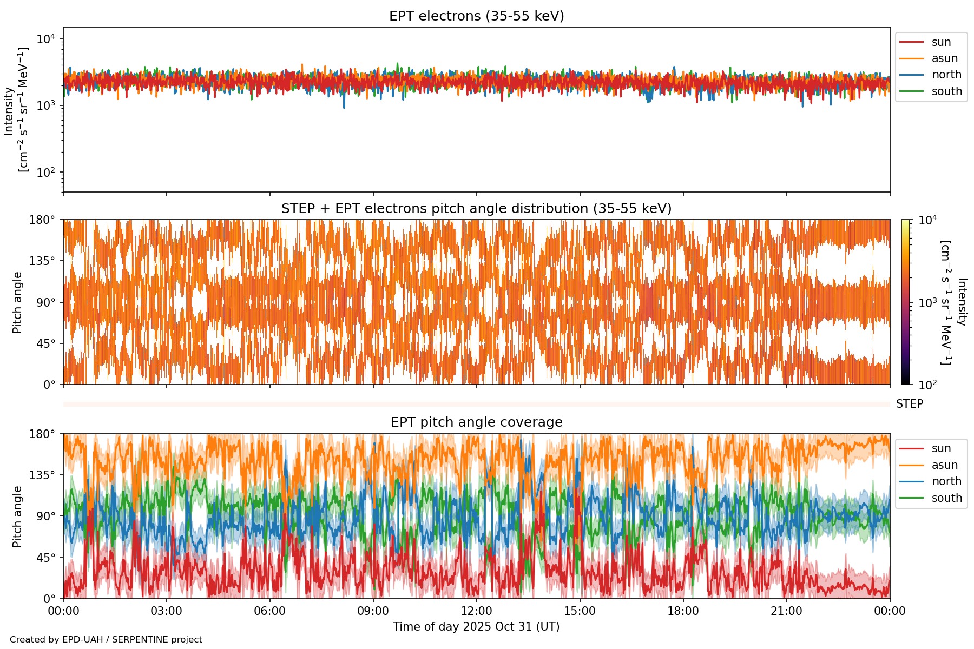
Task: Click the STEP + EPT pitch angle distribution title
Action: (x=476, y=209)
